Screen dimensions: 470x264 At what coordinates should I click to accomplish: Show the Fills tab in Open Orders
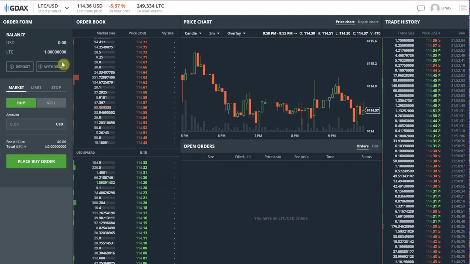pos(375,146)
